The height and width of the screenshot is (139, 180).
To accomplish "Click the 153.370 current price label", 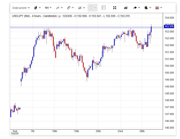I will pyautogui.click(x=169, y=27).
